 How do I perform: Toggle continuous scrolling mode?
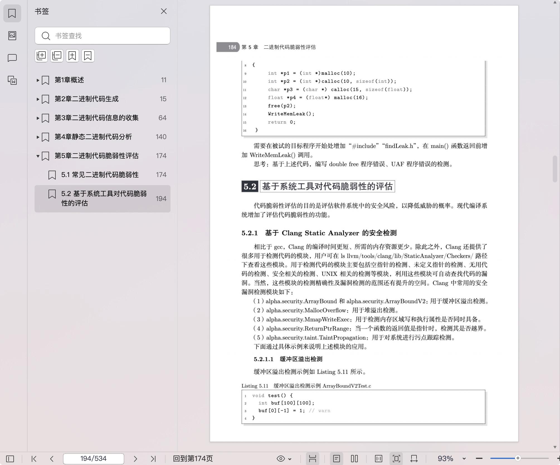point(313,459)
